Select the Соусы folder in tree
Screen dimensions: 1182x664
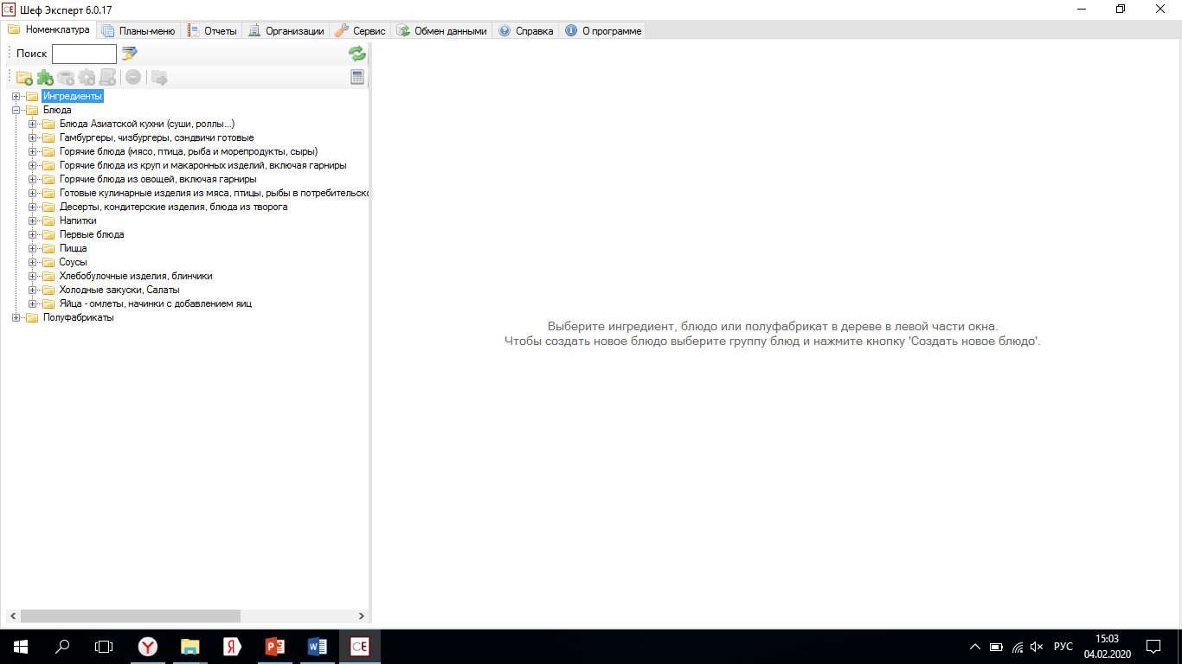point(73,263)
